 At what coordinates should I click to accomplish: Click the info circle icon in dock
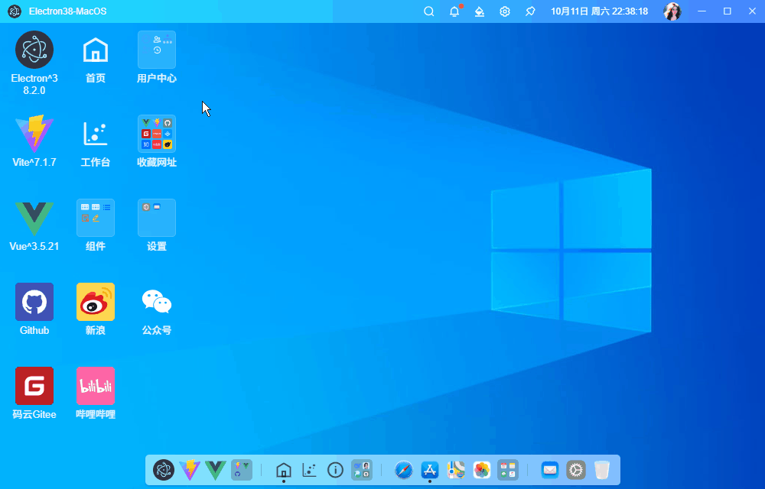(x=335, y=470)
